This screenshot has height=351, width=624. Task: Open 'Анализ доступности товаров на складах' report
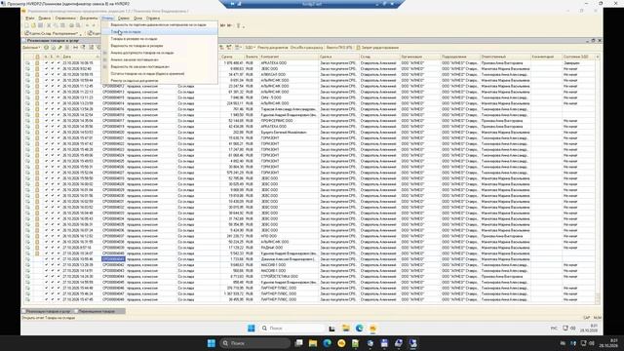pyautogui.click(x=160, y=53)
